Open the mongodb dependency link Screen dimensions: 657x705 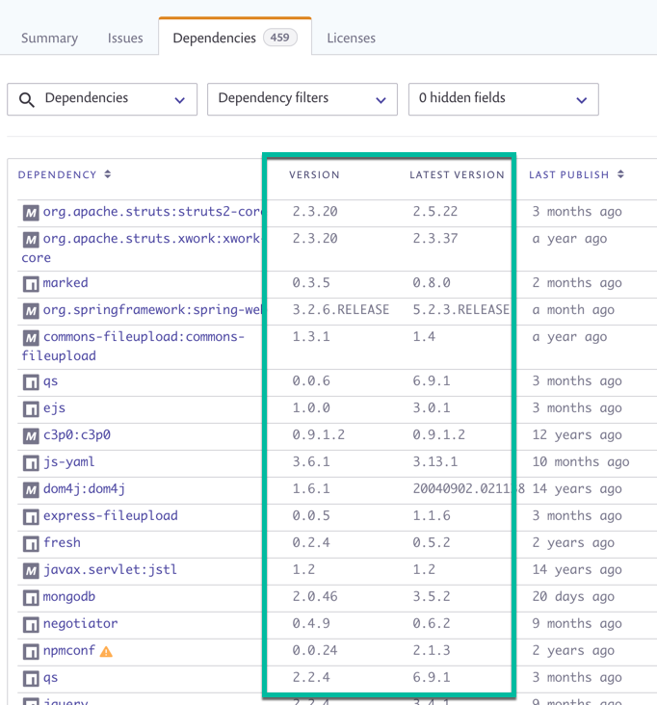[69, 596]
